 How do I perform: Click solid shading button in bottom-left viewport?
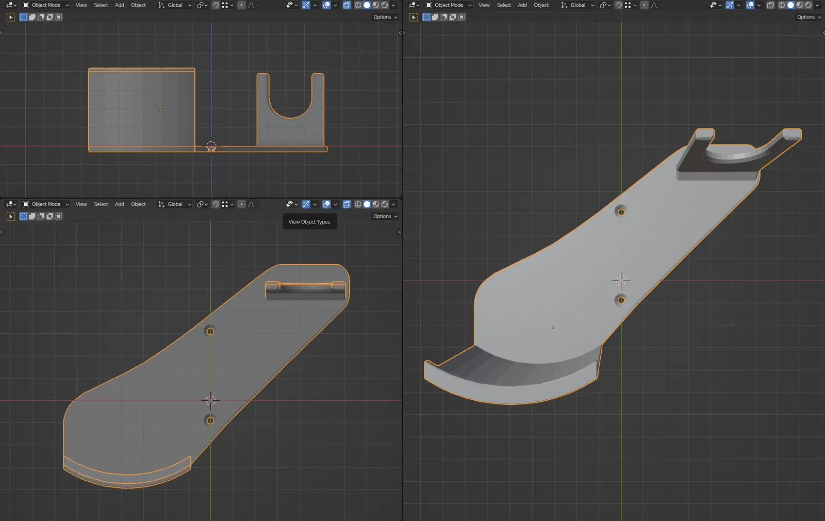tap(367, 204)
